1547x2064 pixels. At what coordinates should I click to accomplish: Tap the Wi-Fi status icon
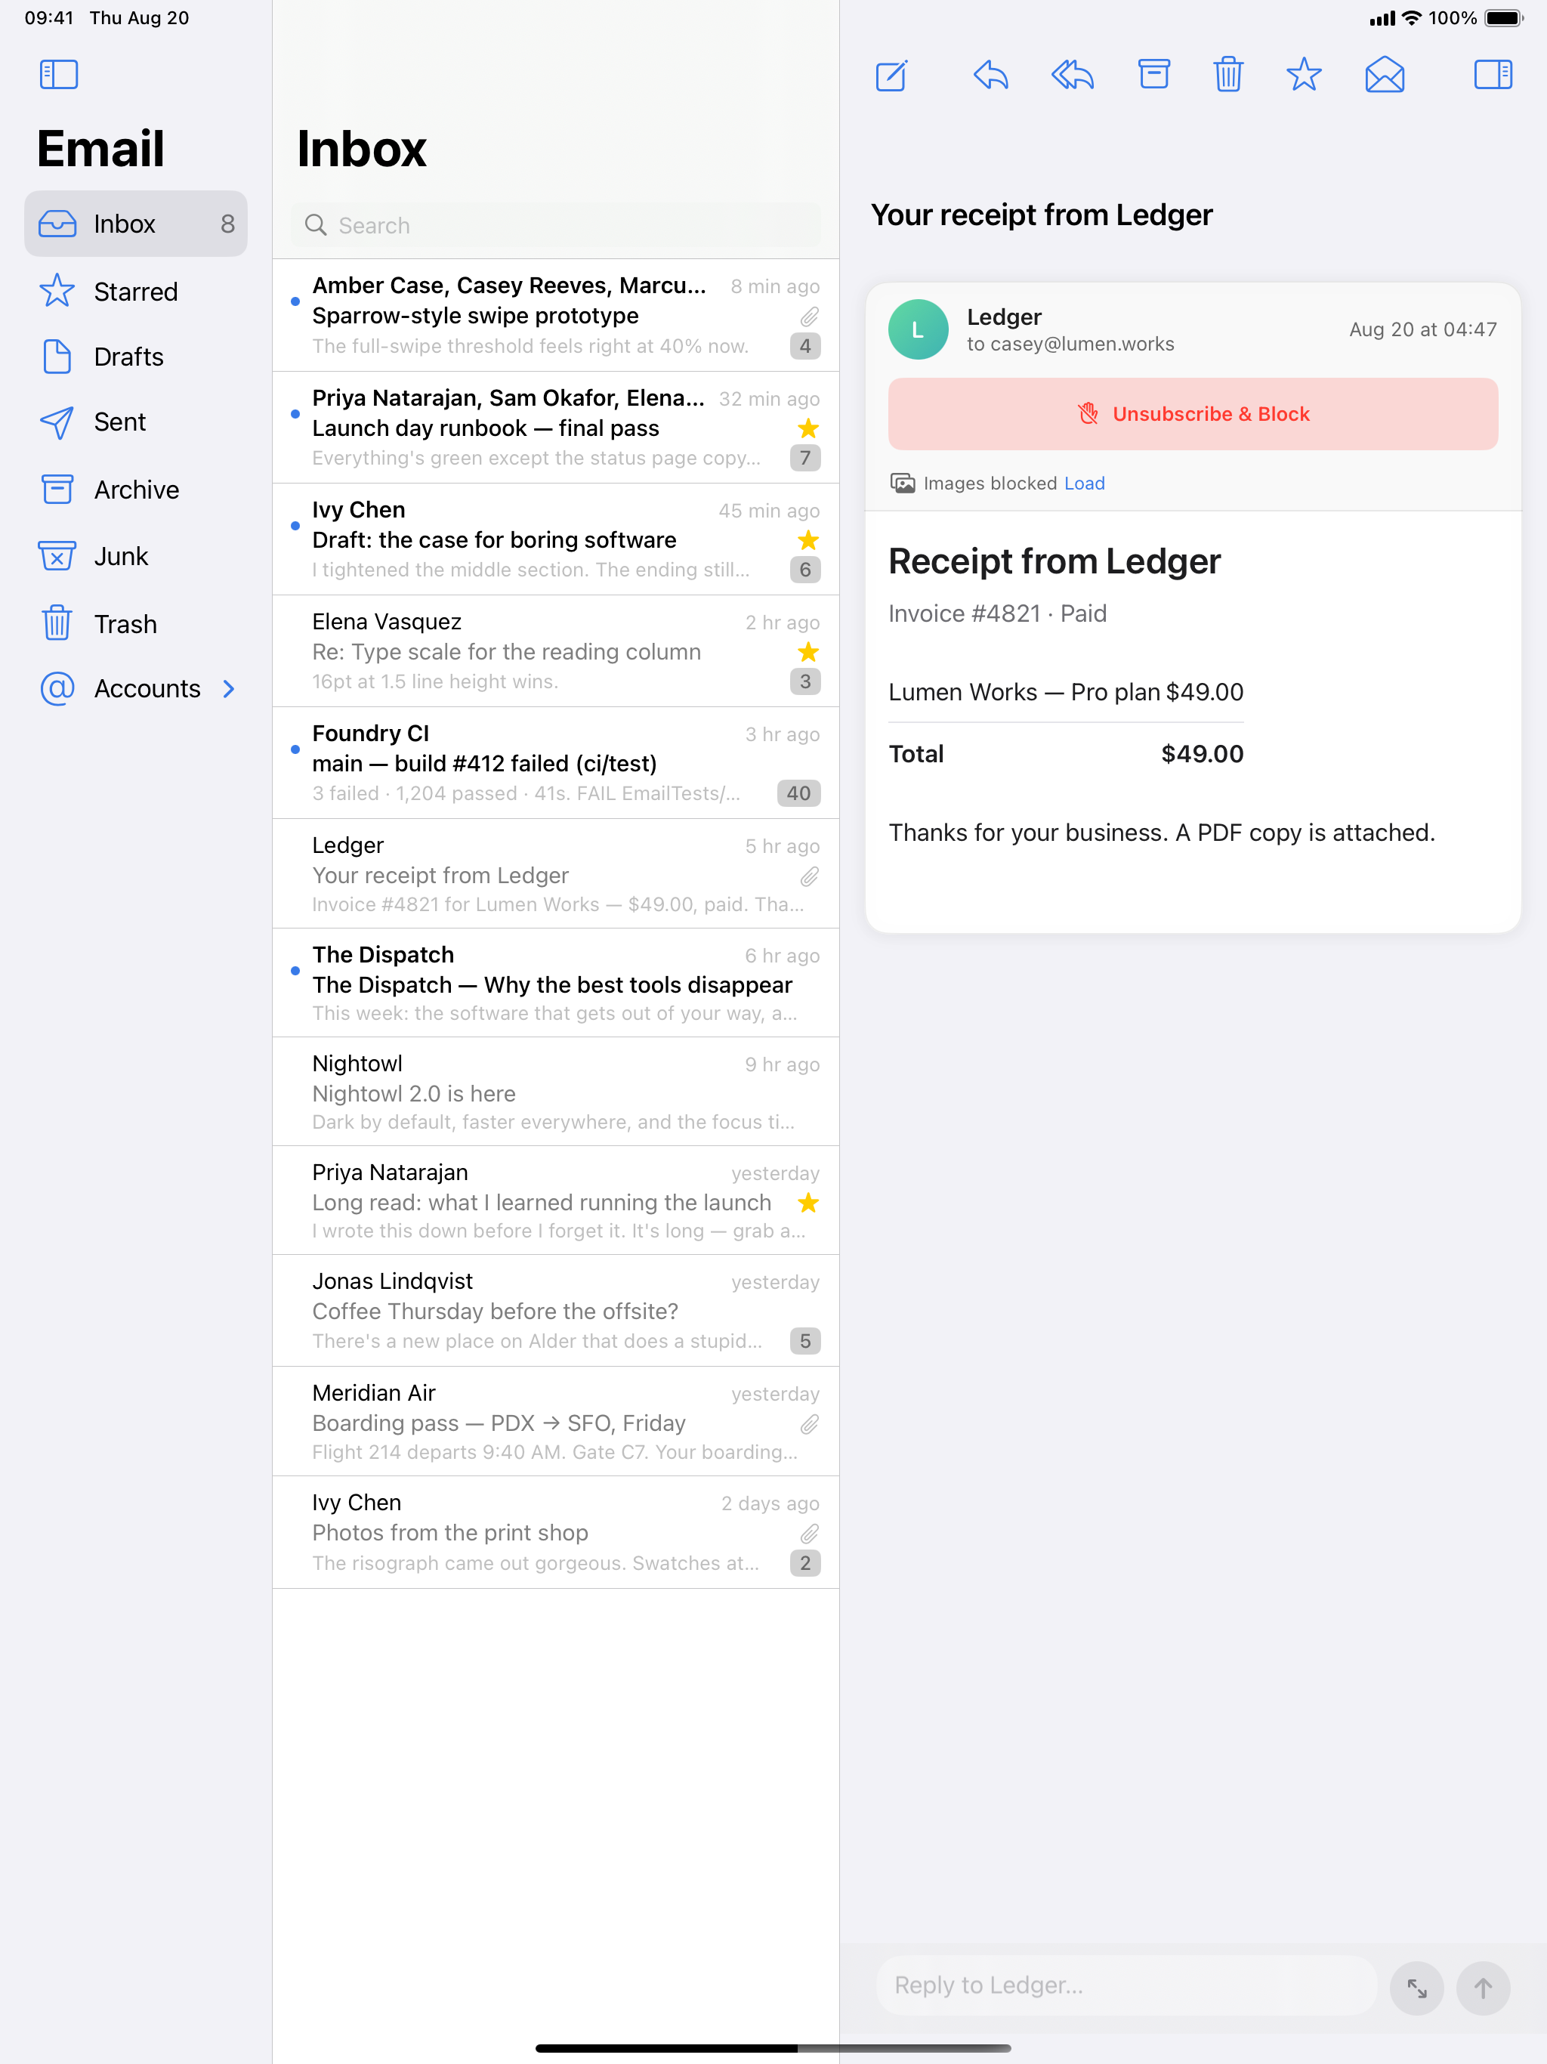1412,17
